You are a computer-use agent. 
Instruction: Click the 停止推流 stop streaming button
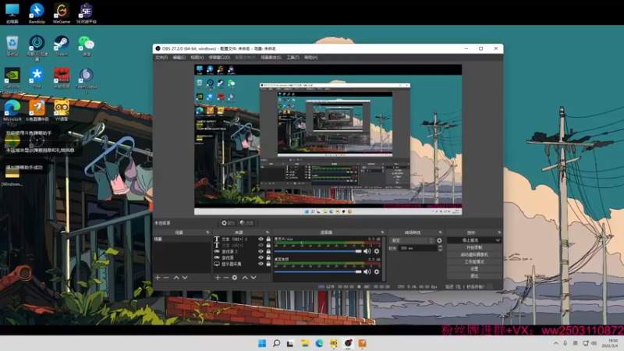470,240
